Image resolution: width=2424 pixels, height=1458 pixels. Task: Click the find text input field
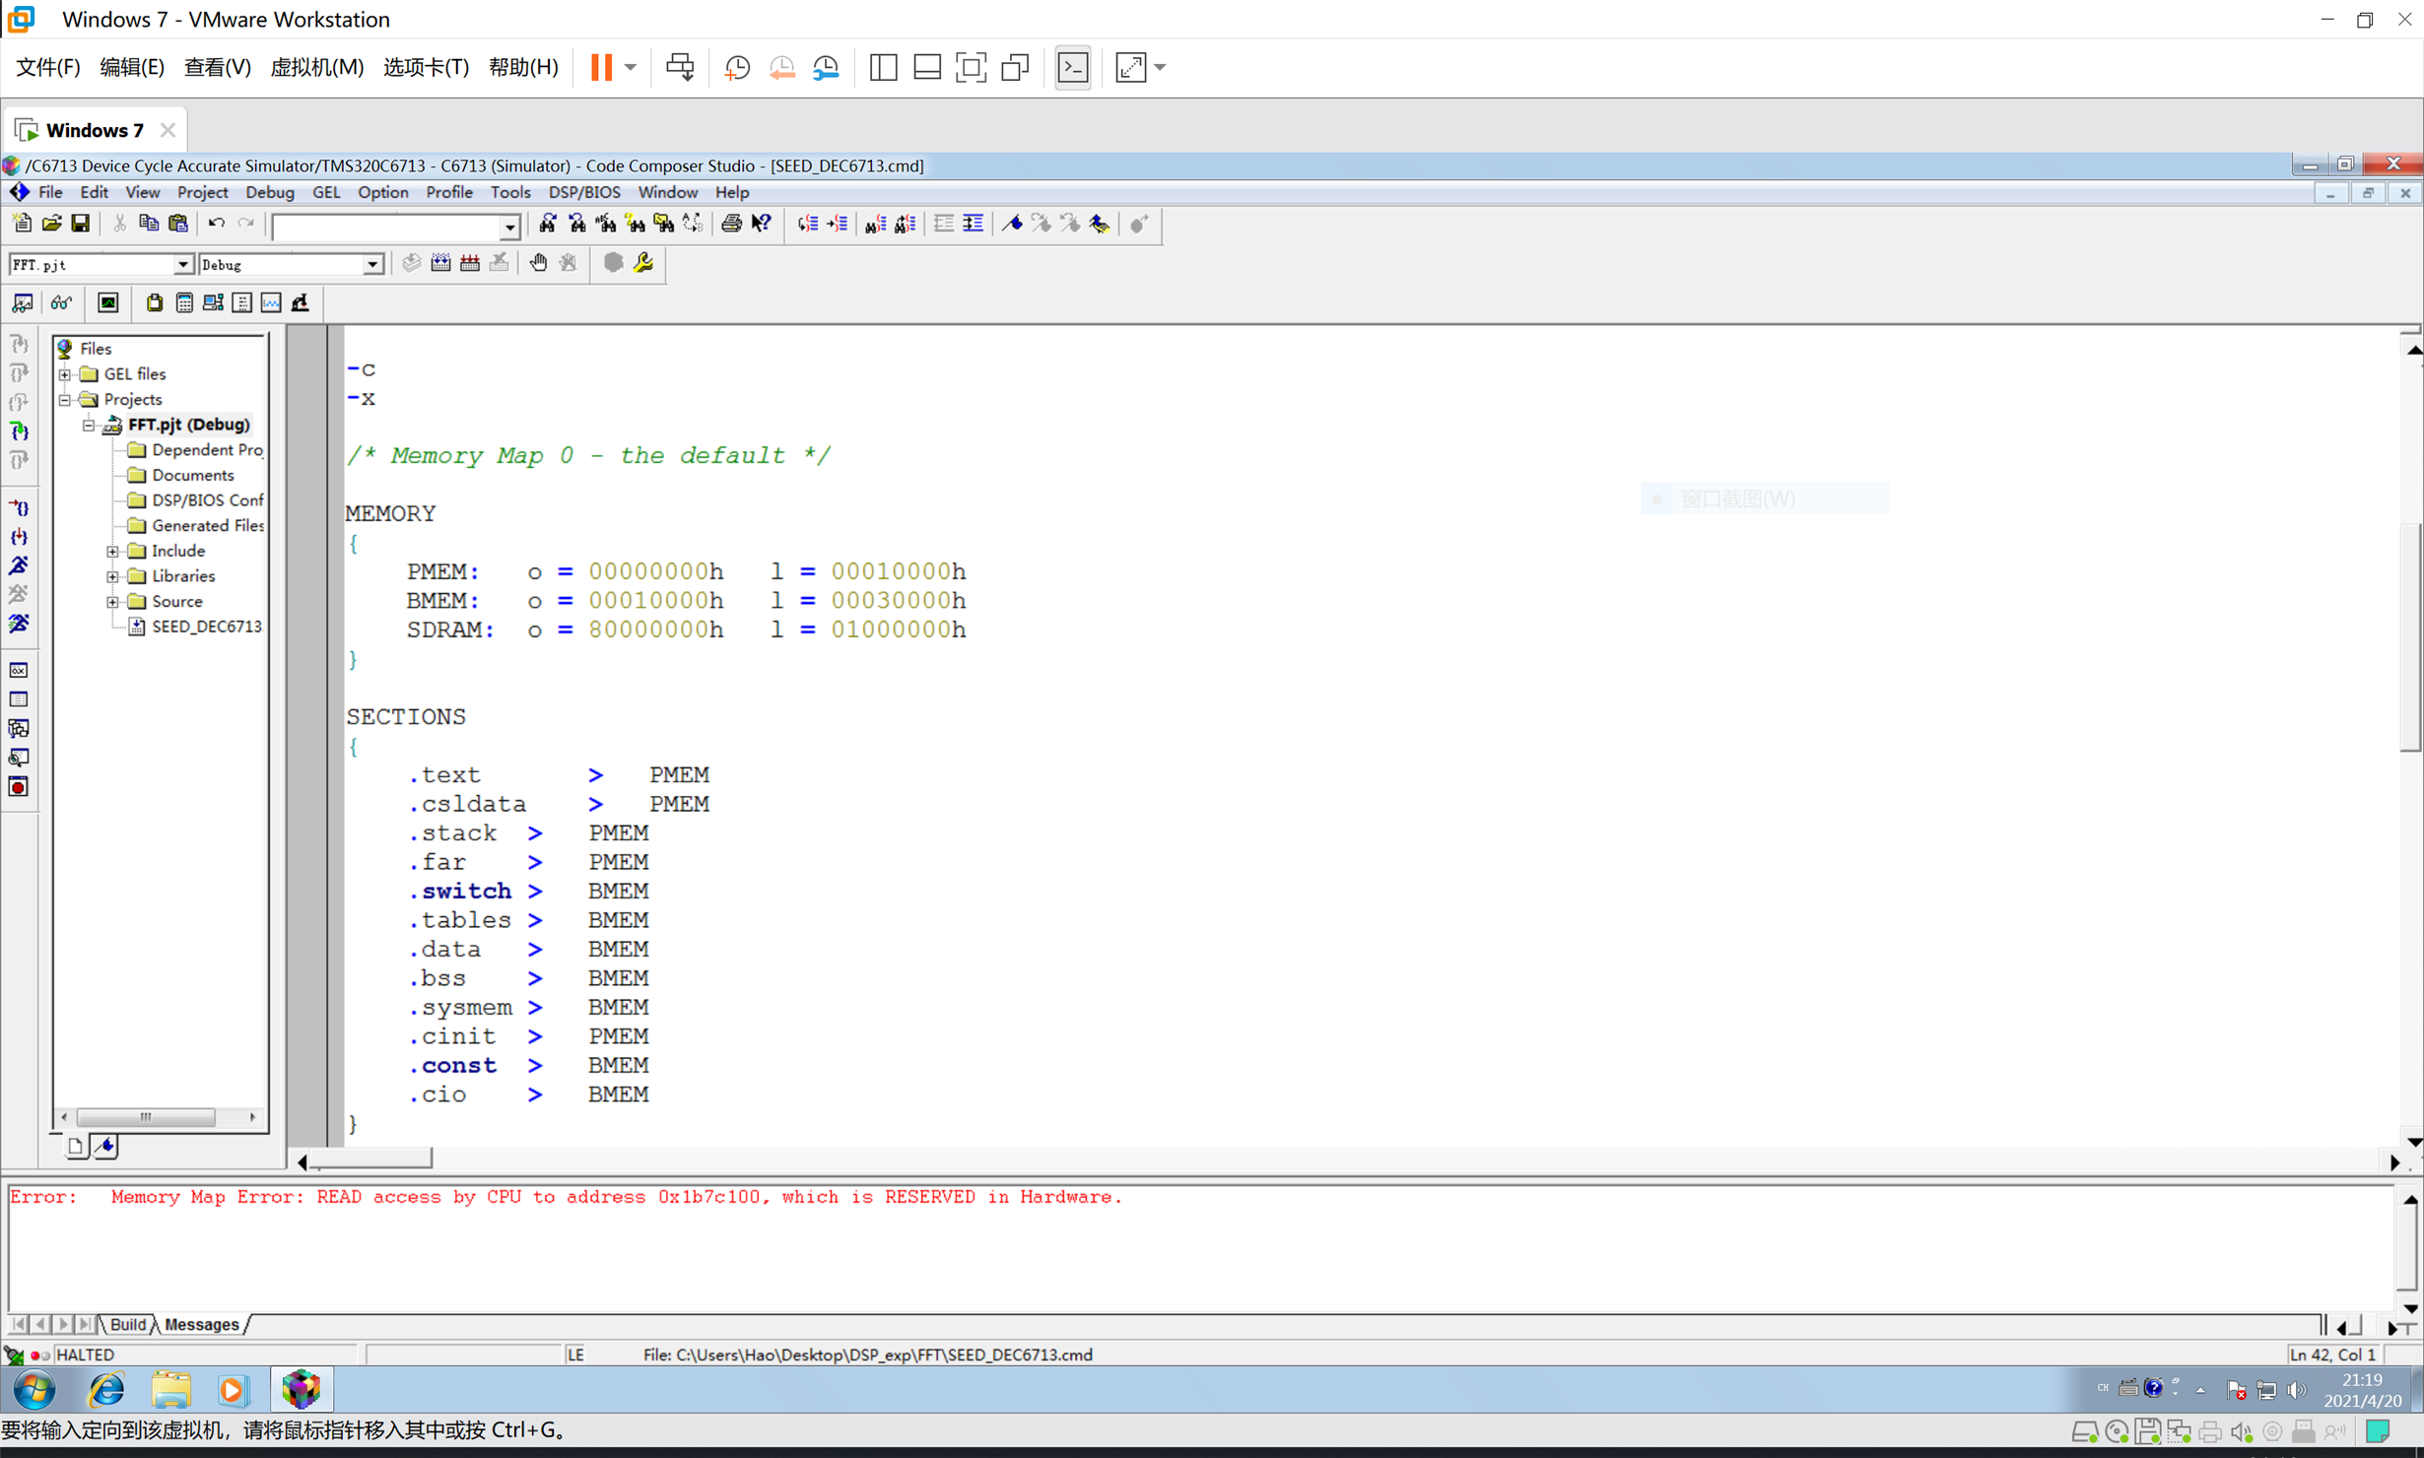click(387, 228)
